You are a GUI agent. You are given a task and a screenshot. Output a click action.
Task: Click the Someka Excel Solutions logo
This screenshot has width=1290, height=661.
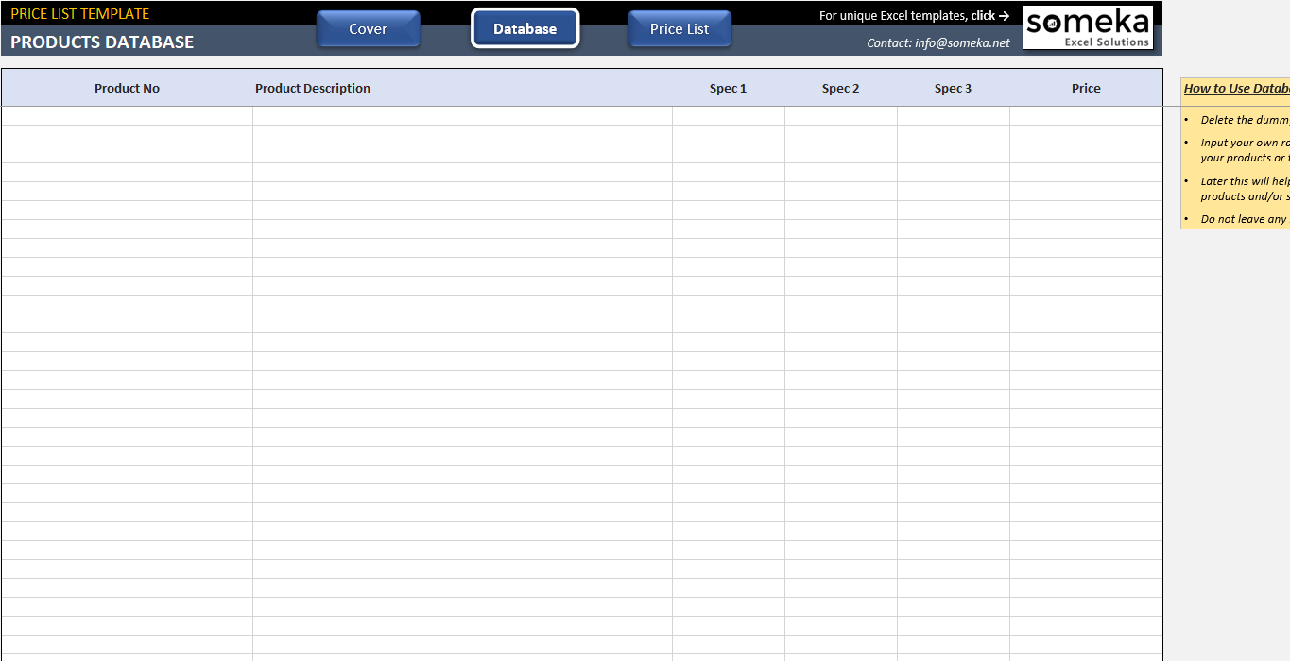coord(1089,27)
